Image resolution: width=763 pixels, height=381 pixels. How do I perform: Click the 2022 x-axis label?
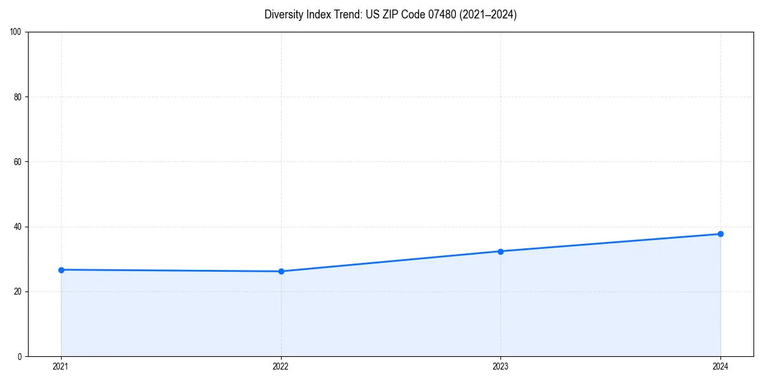tap(281, 366)
